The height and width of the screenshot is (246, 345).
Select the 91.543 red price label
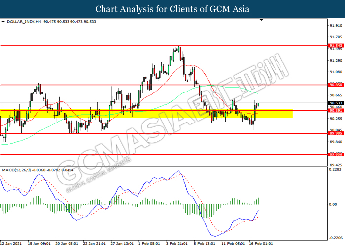point(336,46)
